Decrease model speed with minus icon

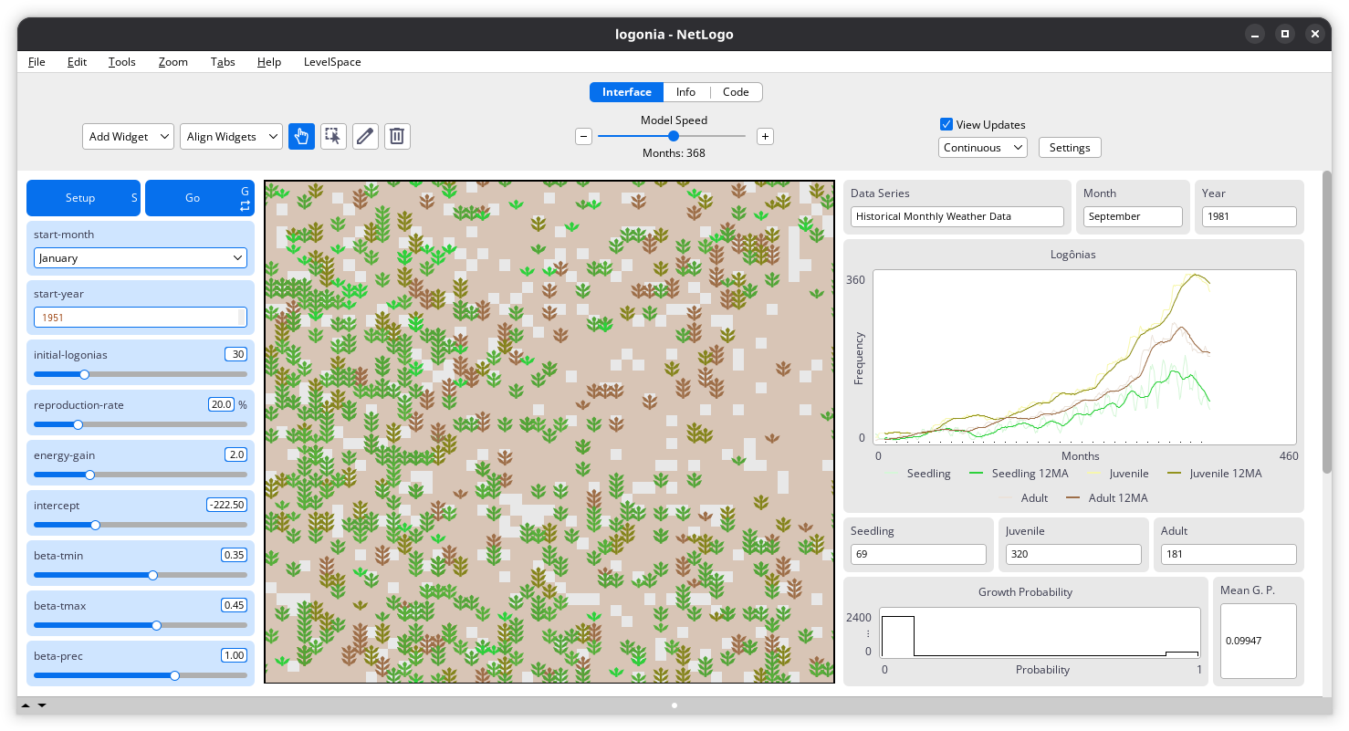pyautogui.click(x=583, y=137)
